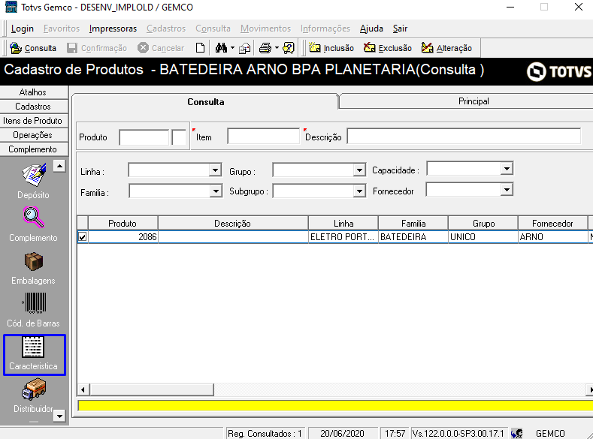Open the Depósito sidebar icon
The image size is (593, 439).
[x=34, y=175]
